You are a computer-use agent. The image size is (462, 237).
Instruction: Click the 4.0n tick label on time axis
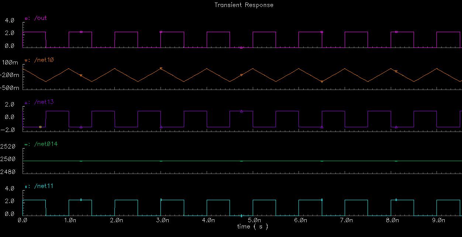pyautogui.click(x=208, y=220)
